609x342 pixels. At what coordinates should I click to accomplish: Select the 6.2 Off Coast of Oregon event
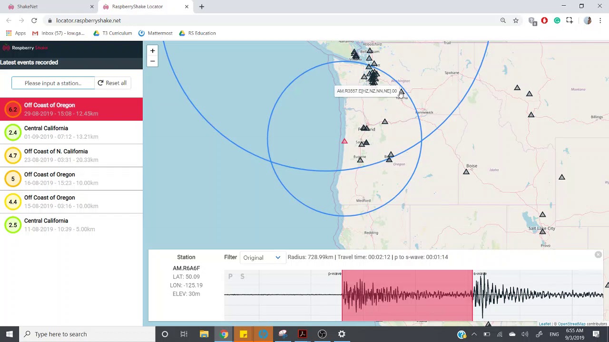point(71,109)
